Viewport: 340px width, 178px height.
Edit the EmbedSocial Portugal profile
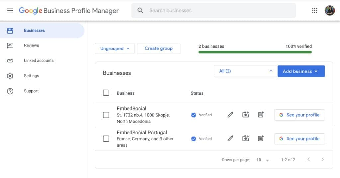coord(230,139)
